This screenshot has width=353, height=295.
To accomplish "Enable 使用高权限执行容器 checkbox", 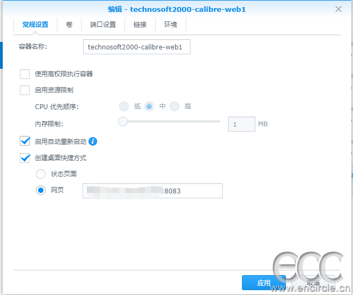I will 25,74.
